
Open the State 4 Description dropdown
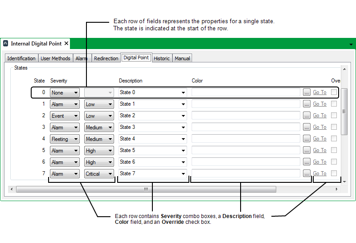click(183, 139)
